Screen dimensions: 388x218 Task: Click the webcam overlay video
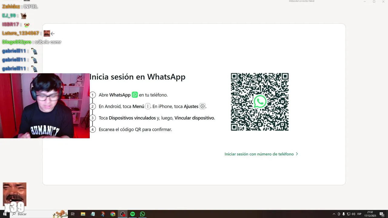(45, 106)
